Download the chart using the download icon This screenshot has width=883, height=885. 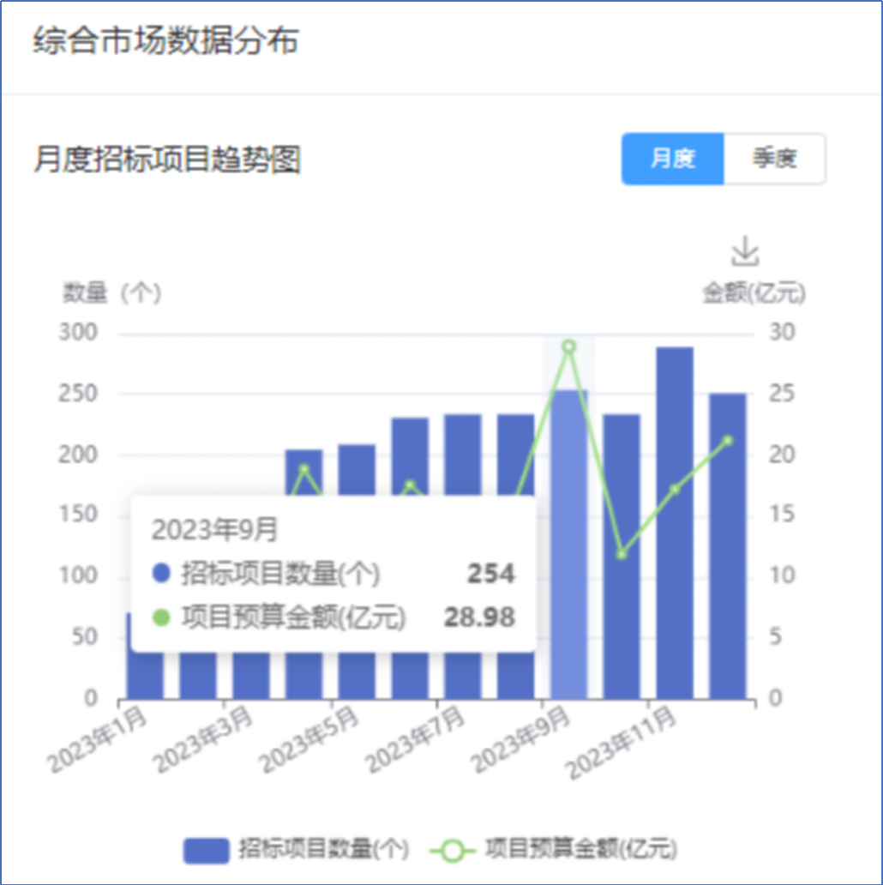tap(745, 251)
